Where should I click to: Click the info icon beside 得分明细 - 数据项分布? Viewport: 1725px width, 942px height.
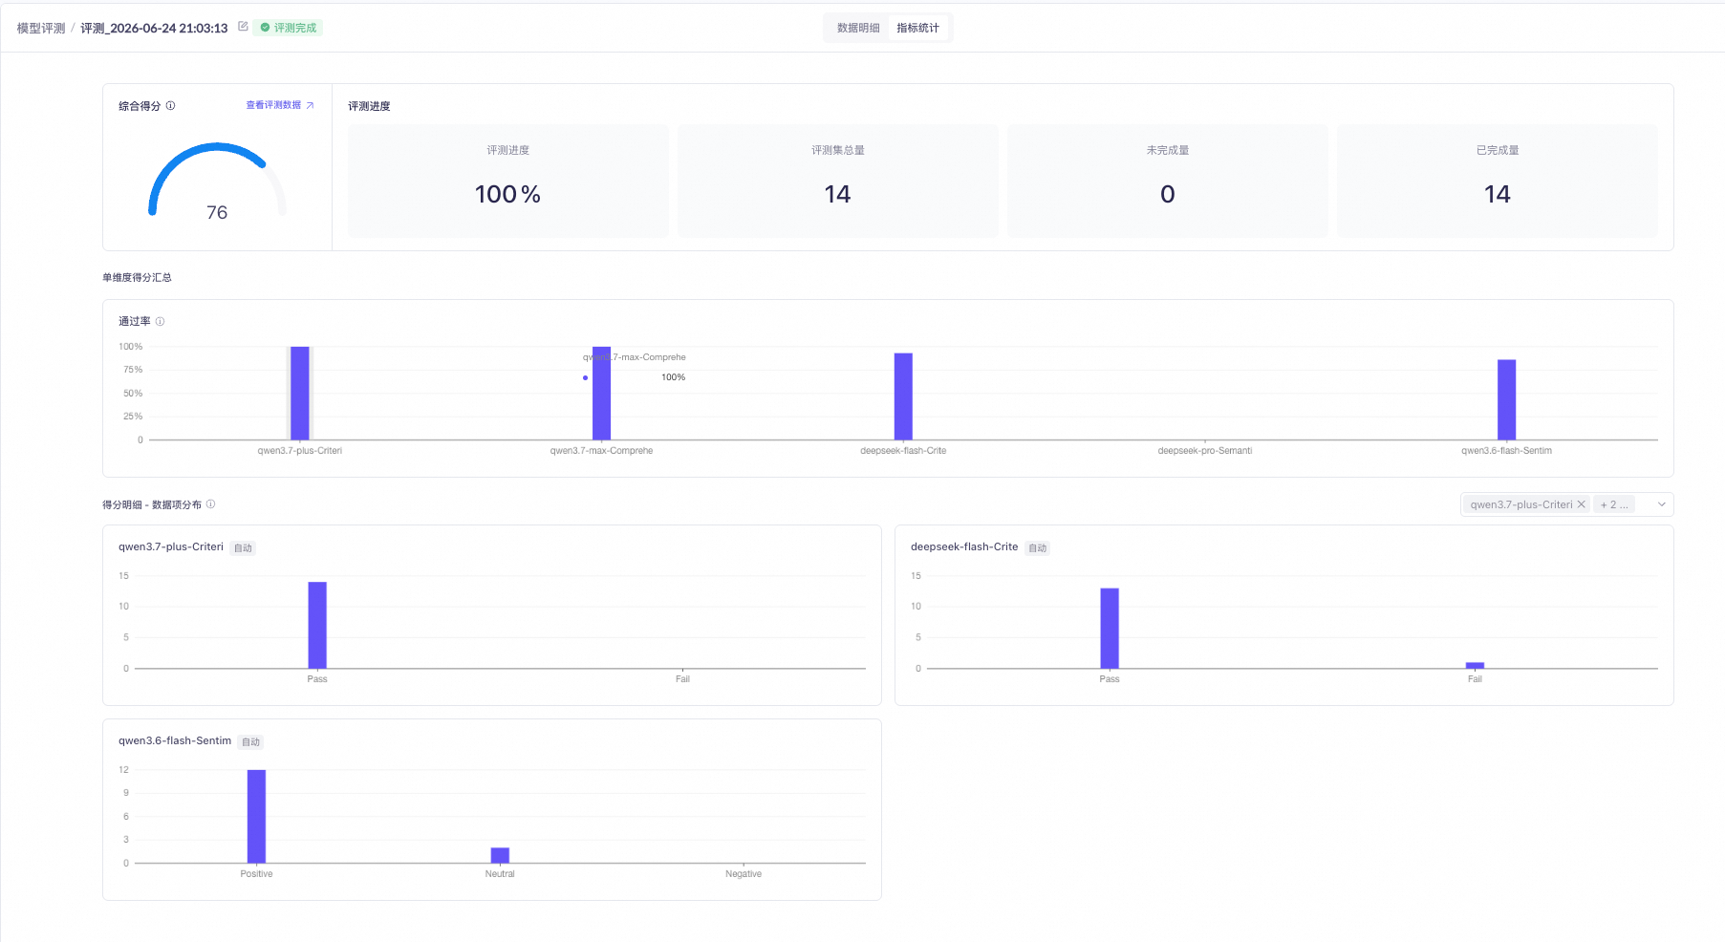[x=210, y=504]
